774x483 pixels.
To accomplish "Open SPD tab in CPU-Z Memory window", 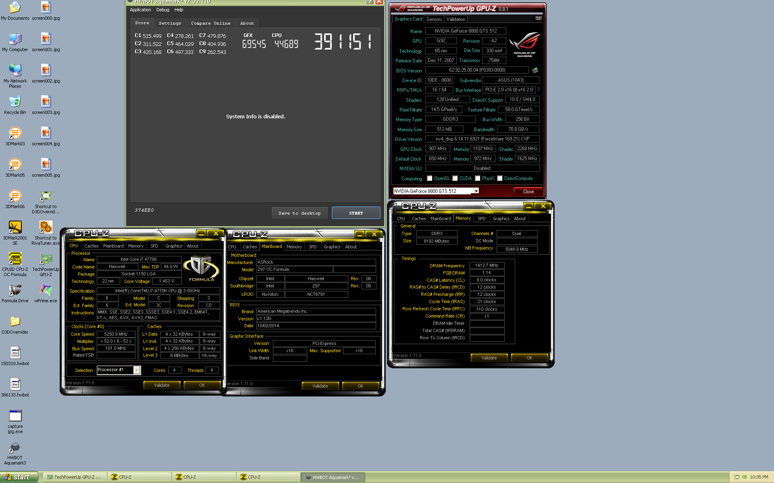I will 481,219.
